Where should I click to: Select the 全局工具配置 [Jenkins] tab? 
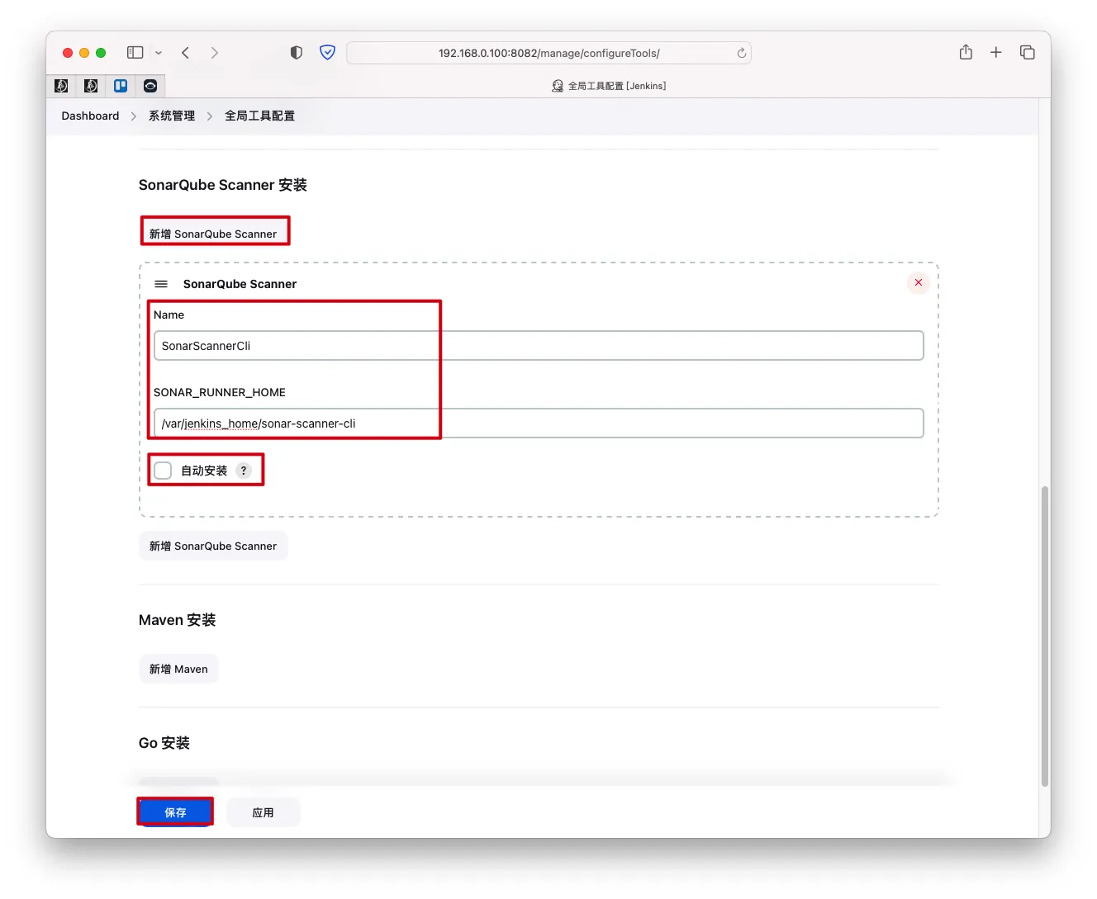tap(609, 86)
